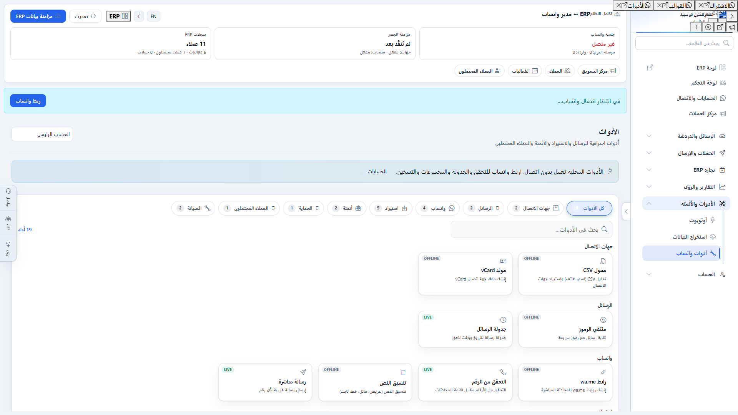Open استخراج البيانات submenu item
The height and width of the screenshot is (415, 738).
(x=681, y=237)
